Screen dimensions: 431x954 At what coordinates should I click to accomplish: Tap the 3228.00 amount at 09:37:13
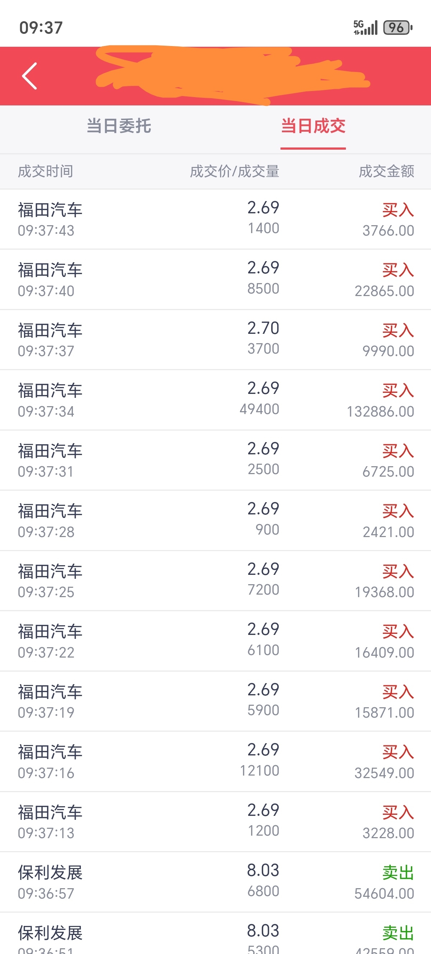[x=388, y=833]
